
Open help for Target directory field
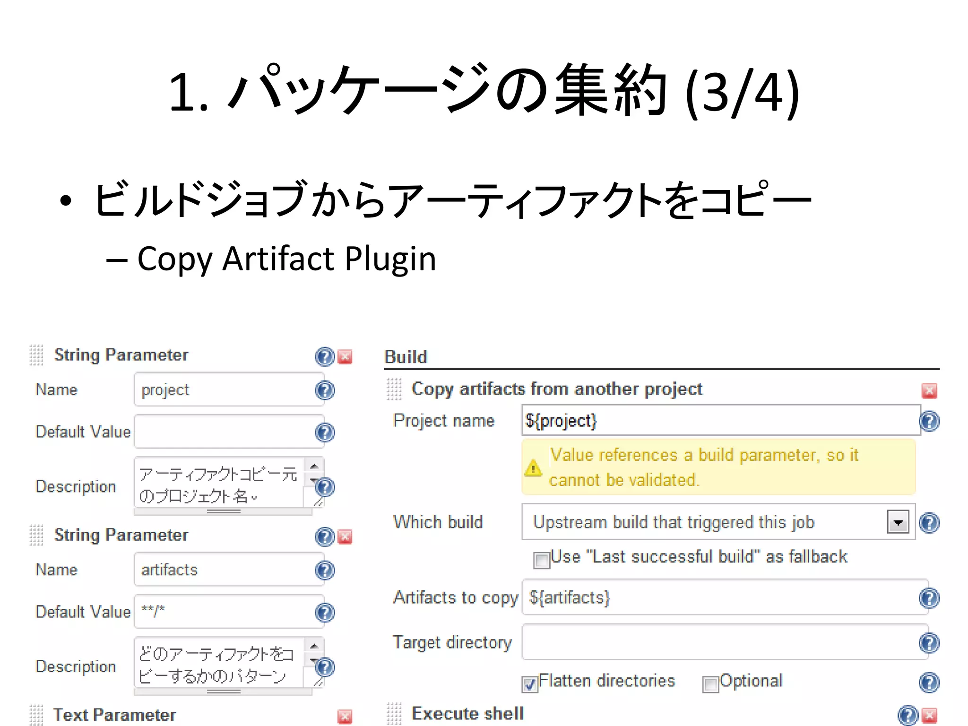[x=929, y=643]
